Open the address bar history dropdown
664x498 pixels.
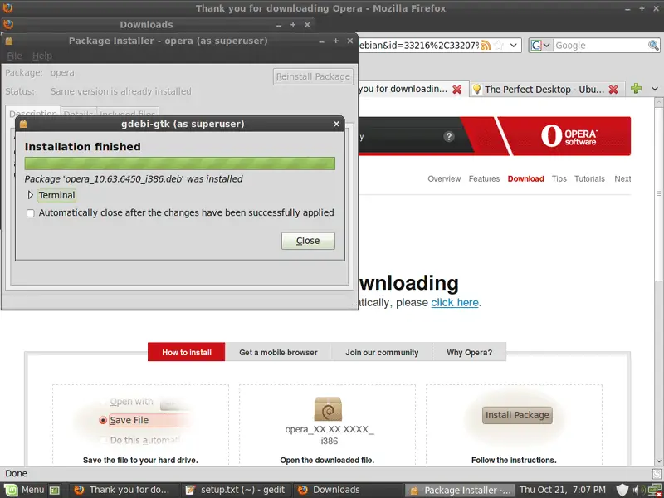point(514,46)
